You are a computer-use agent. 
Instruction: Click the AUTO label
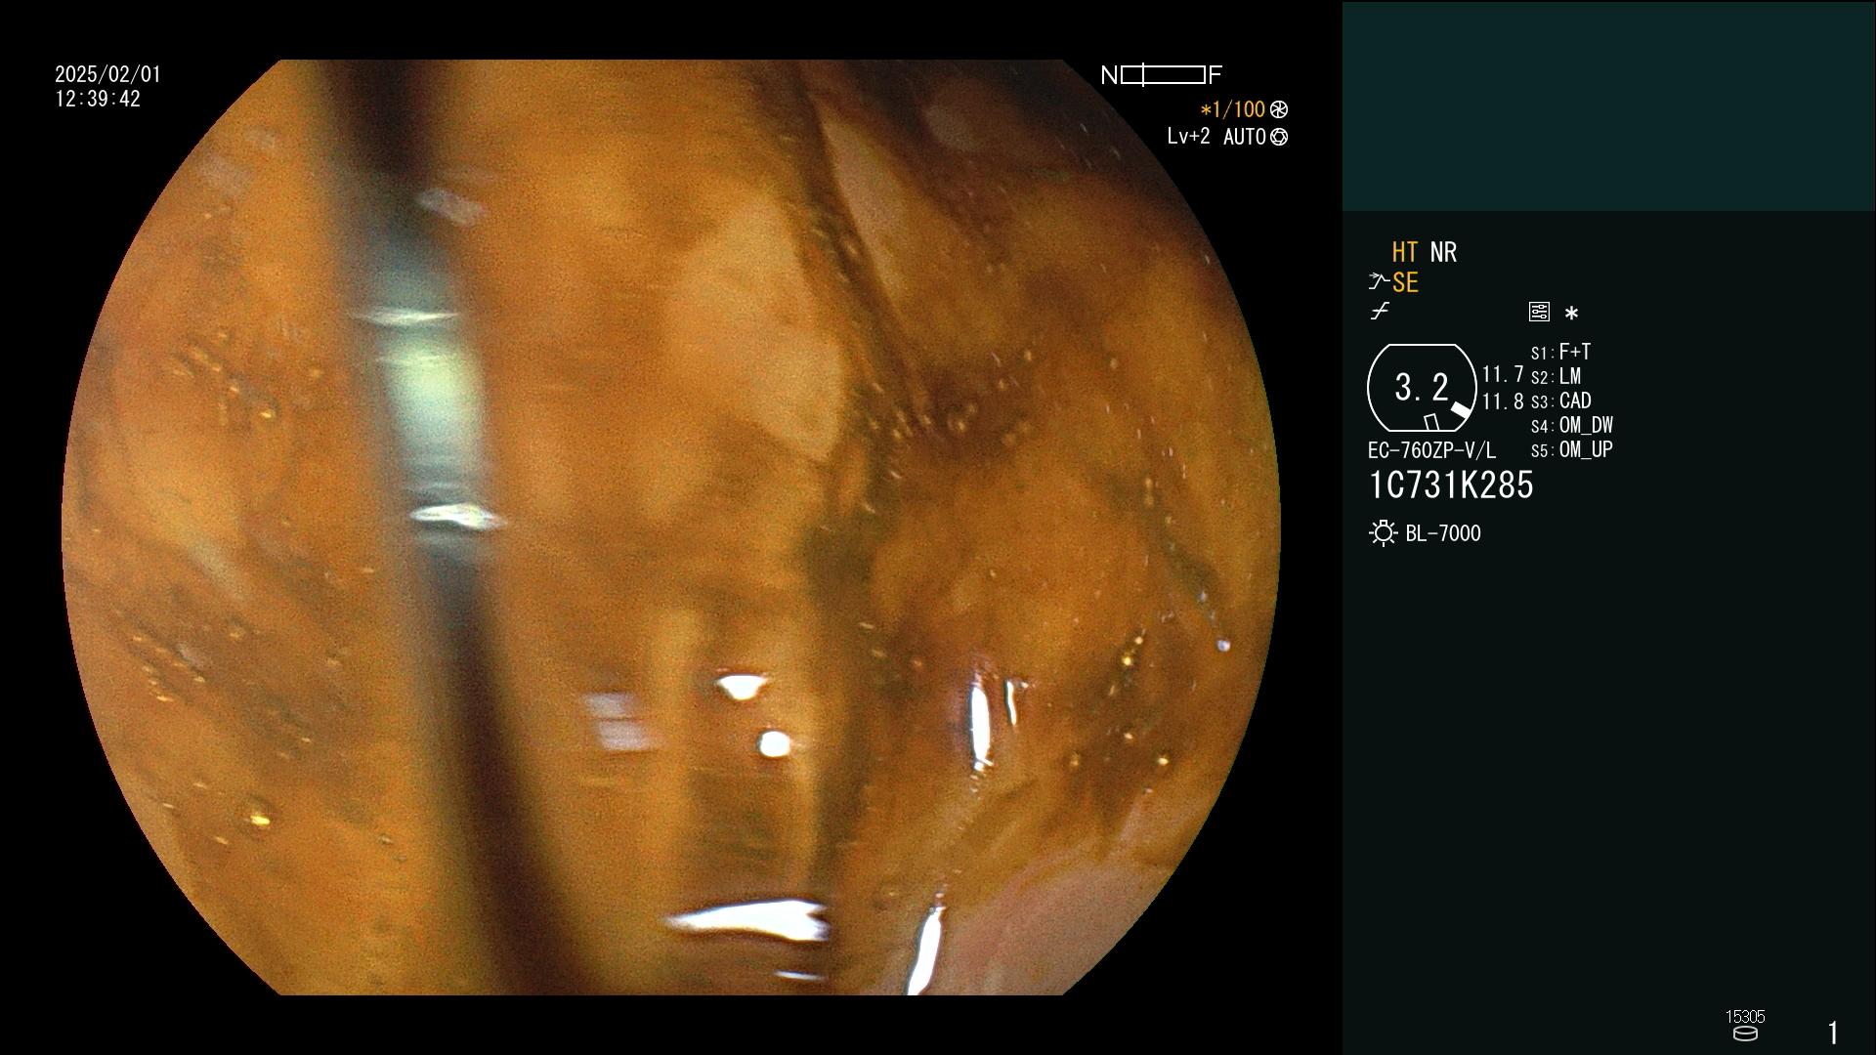[x=1245, y=137]
